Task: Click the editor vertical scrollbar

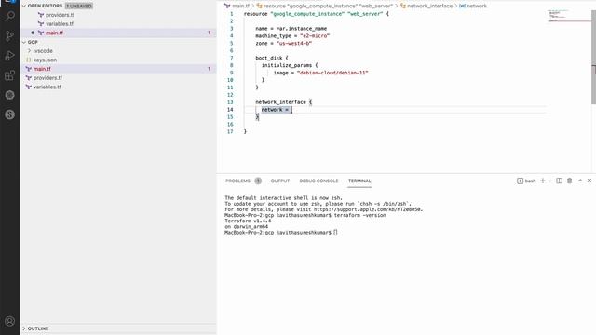Action: [x=593, y=57]
